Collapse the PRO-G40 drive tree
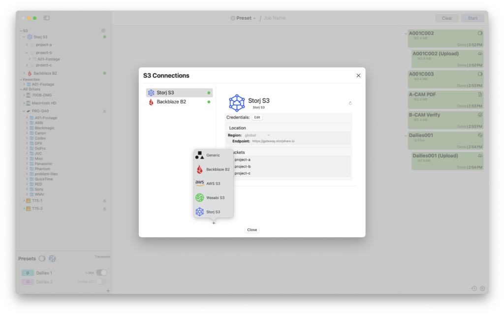Image resolution: width=504 pixels, height=315 pixels. (24, 111)
